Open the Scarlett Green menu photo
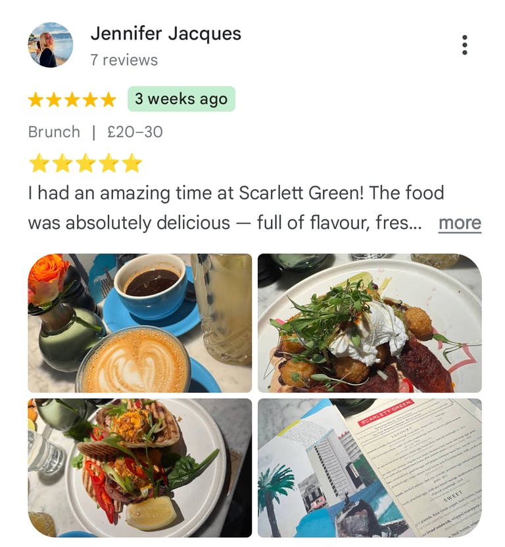505x547 pixels. [370, 468]
